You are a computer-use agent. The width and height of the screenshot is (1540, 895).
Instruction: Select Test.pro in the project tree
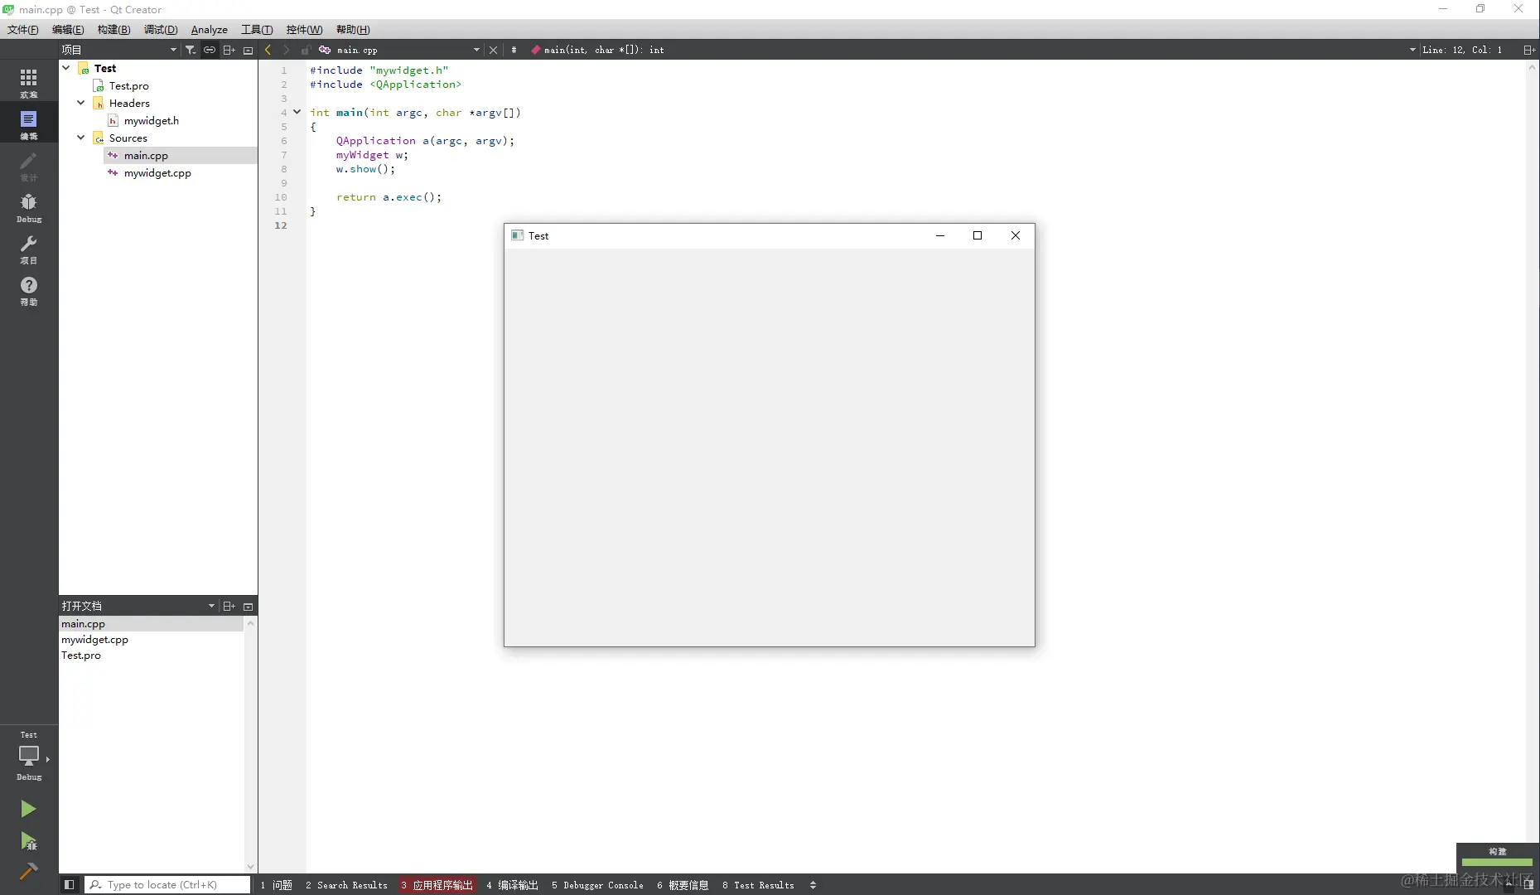pyautogui.click(x=129, y=85)
